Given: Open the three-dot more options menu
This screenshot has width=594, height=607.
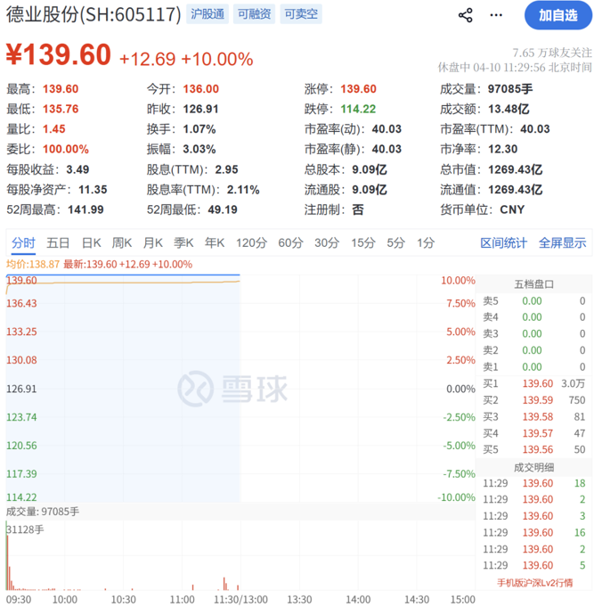Looking at the screenshot, I should (x=496, y=15).
